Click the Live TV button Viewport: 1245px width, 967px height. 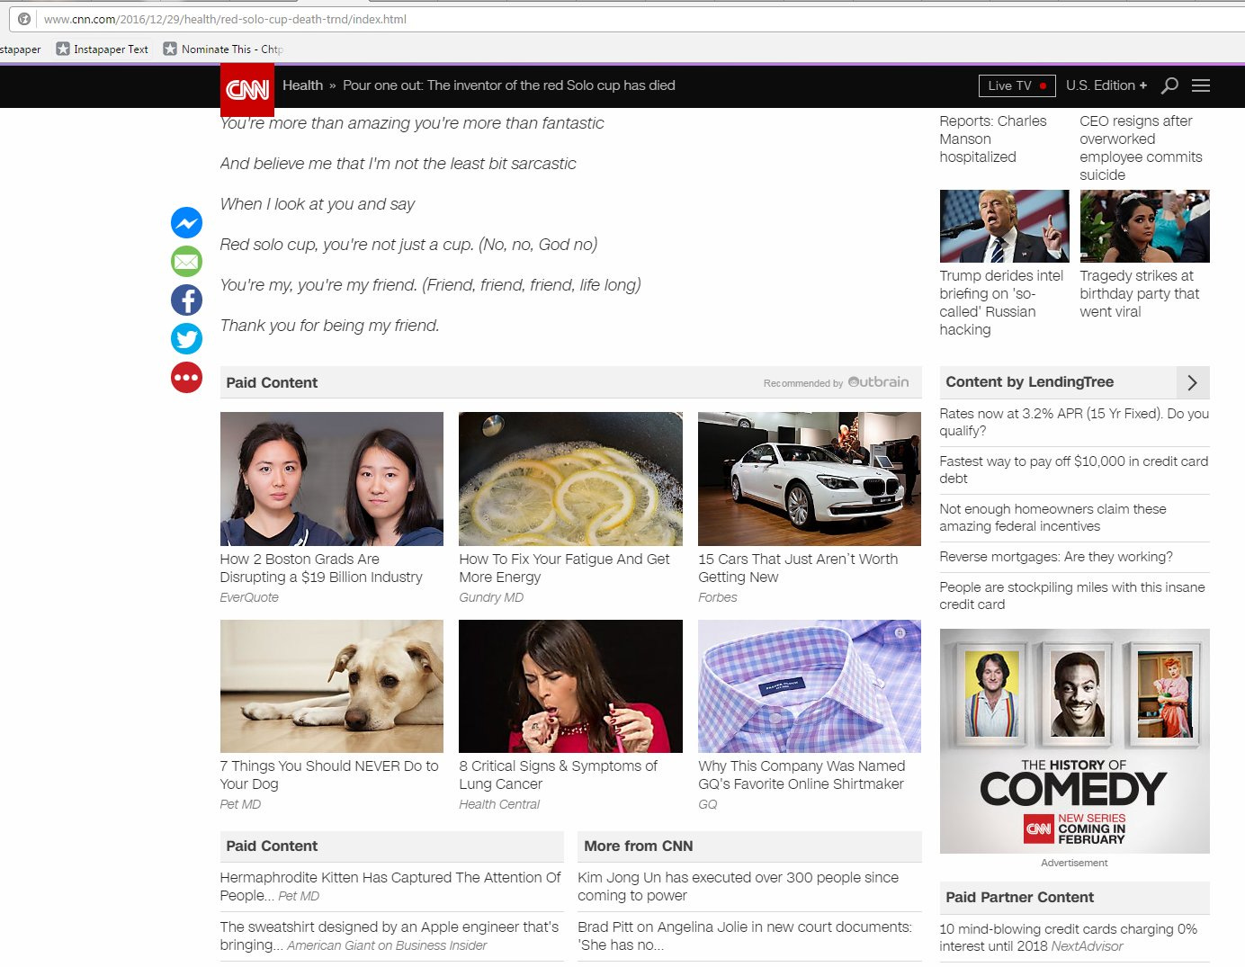point(1017,85)
